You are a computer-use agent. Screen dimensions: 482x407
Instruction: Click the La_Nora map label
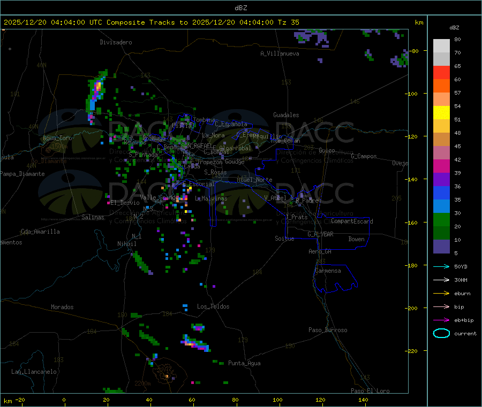(213, 135)
